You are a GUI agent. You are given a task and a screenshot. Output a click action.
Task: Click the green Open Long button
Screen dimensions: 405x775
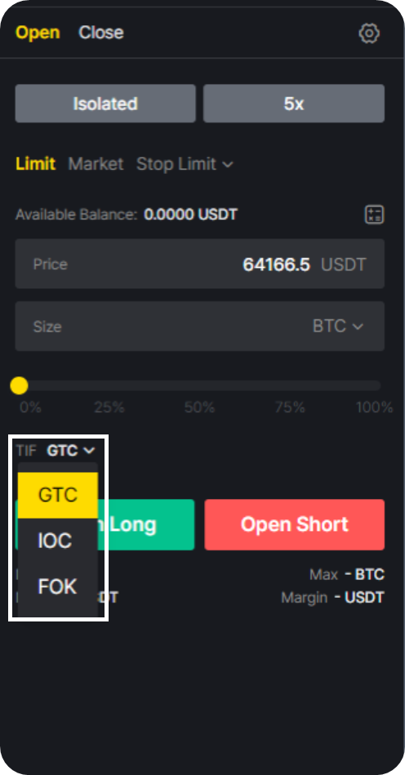(146, 524)
